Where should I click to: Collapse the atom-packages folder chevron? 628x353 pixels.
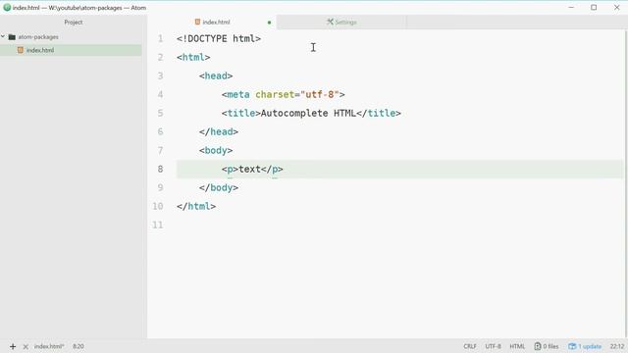tap(3, 36)
